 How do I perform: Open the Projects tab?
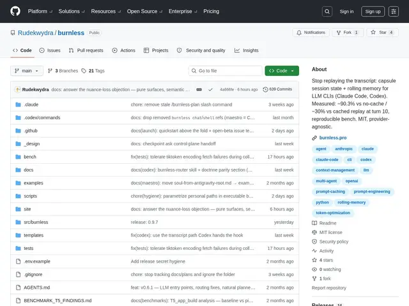tap(156, 50)
